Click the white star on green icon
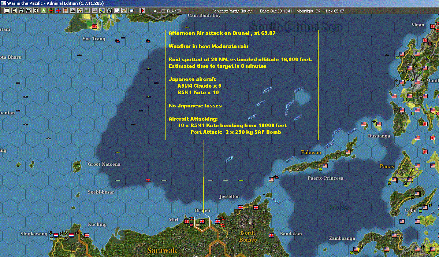Image resolution: width=439 pixels, height=257 pixels. click(44, 11)
